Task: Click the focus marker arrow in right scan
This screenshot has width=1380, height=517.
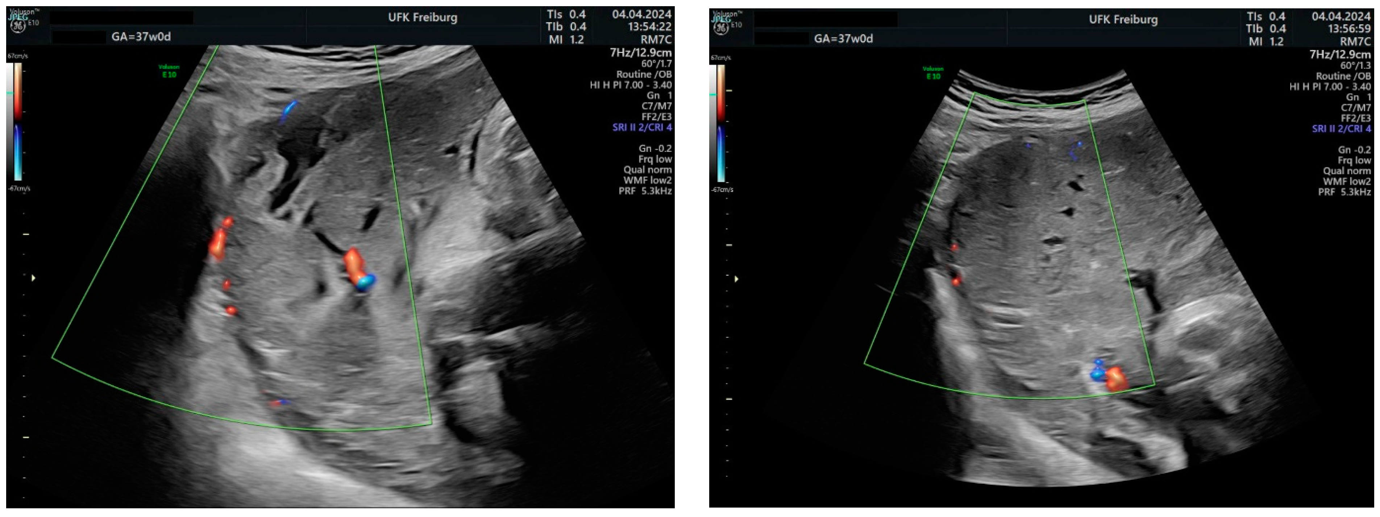Action: (737, 279)
